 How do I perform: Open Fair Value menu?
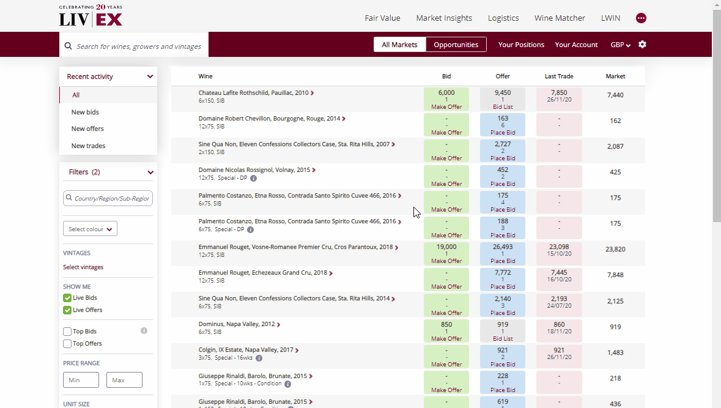coord(383,18)
